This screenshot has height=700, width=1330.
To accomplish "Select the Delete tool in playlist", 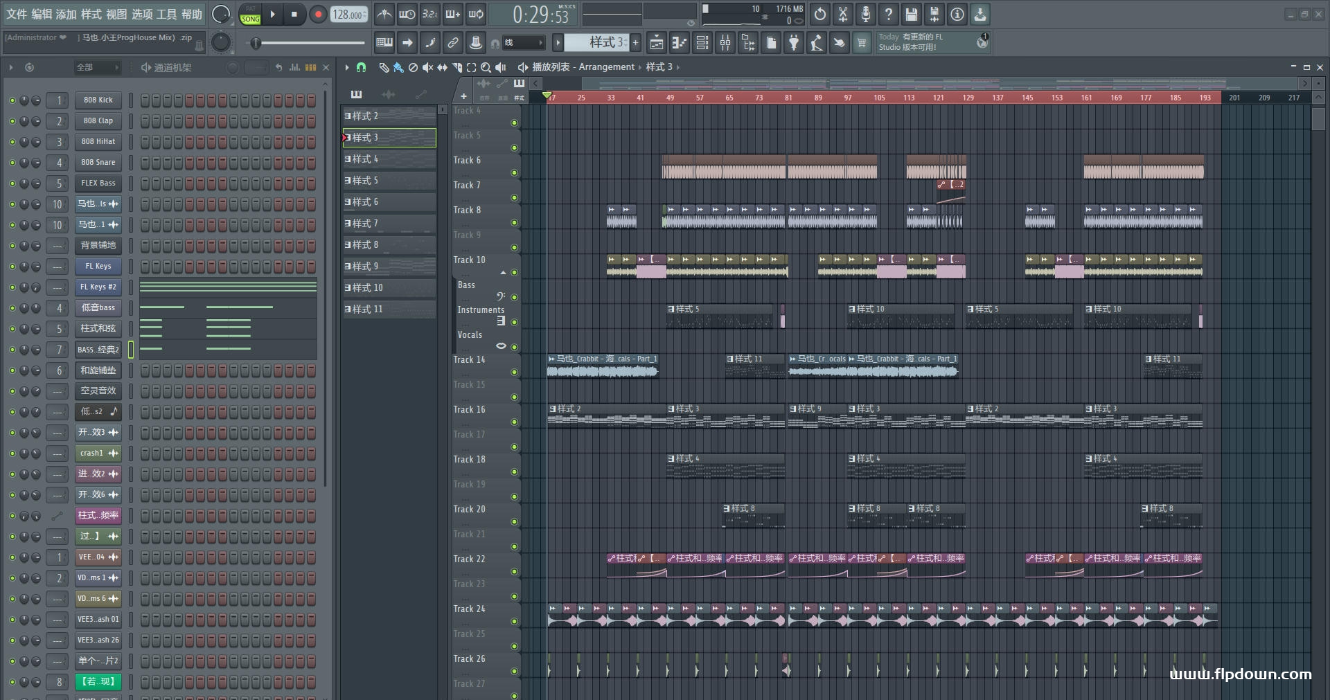I will tap(413, 67).
